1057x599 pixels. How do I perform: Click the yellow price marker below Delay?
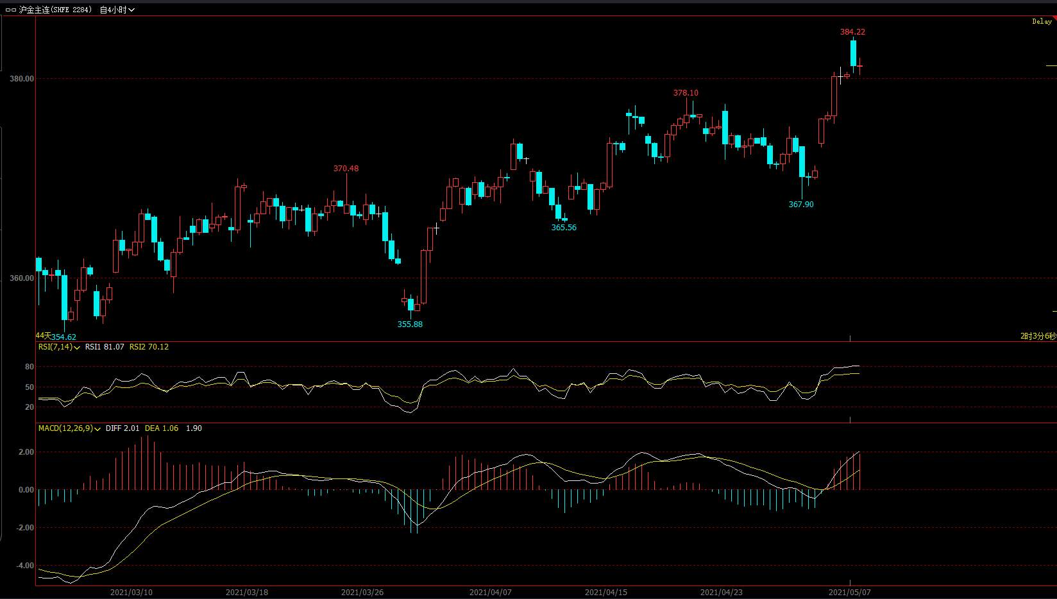1051,65
